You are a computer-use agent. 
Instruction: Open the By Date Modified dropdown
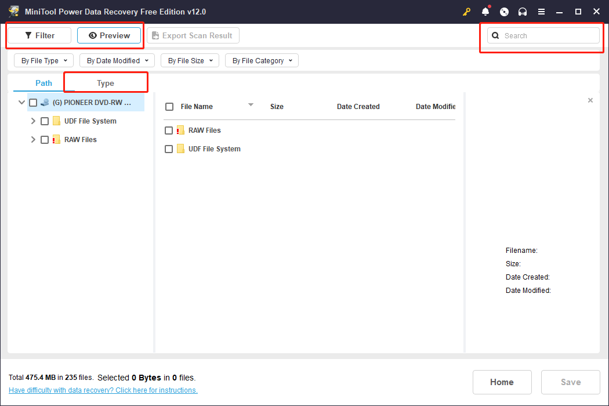point(117,60)
